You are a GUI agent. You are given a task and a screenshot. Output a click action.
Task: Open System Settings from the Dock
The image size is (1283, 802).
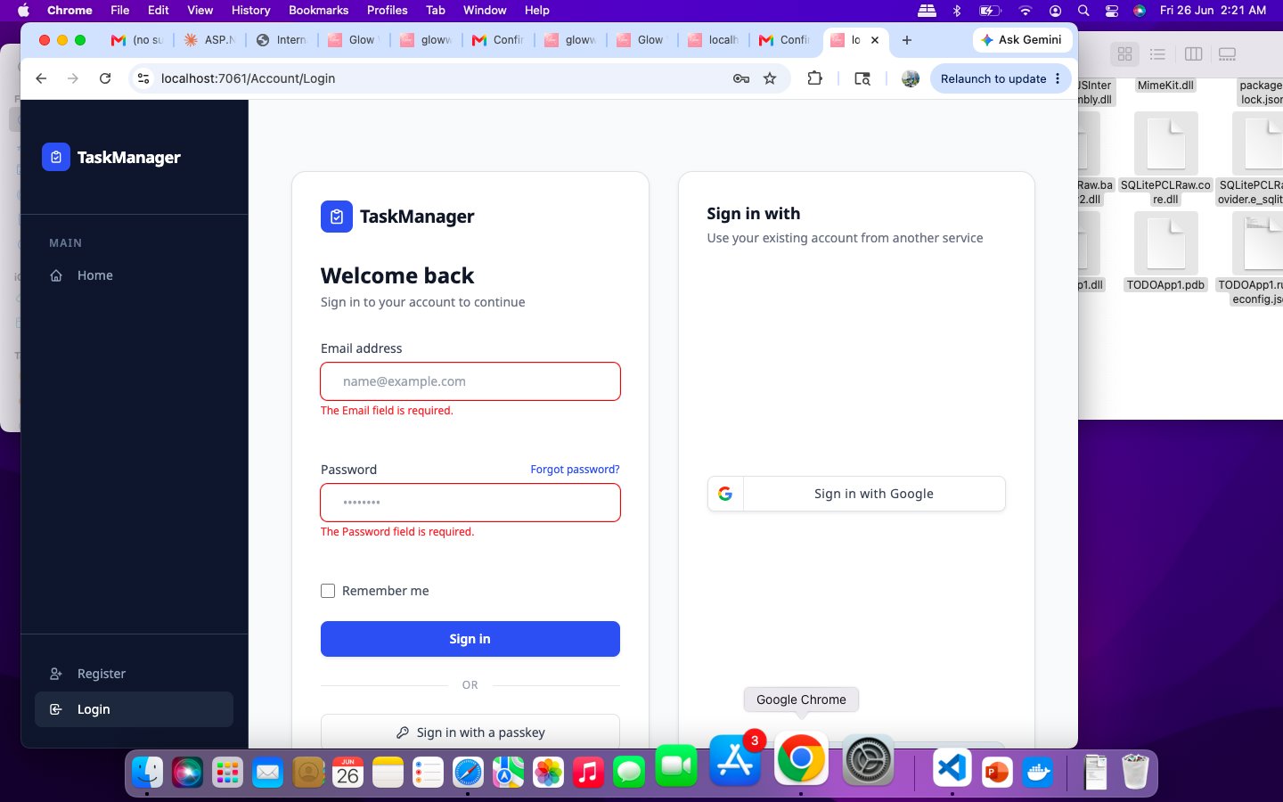click(868, 760)
